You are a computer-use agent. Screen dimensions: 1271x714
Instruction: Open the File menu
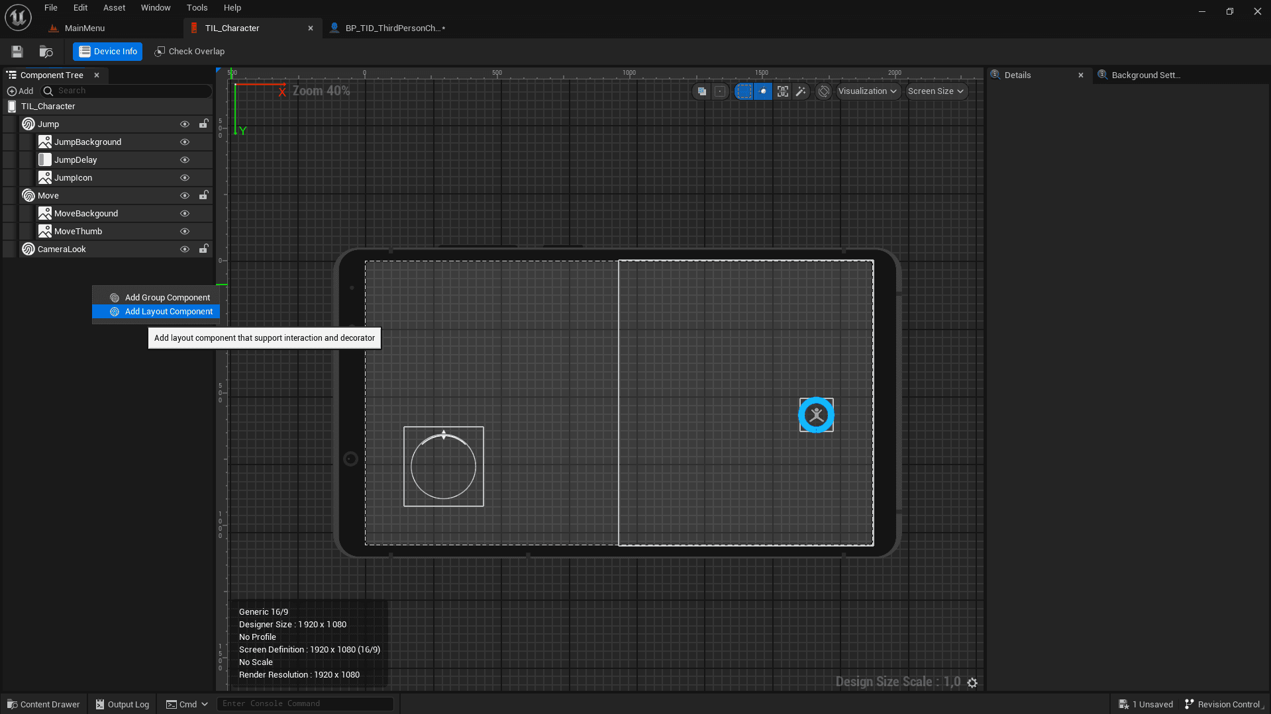click(51, 8)
